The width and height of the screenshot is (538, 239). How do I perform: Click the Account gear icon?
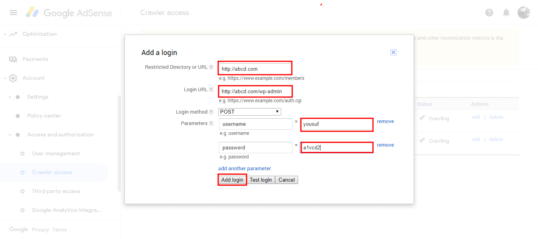(13, 78)
